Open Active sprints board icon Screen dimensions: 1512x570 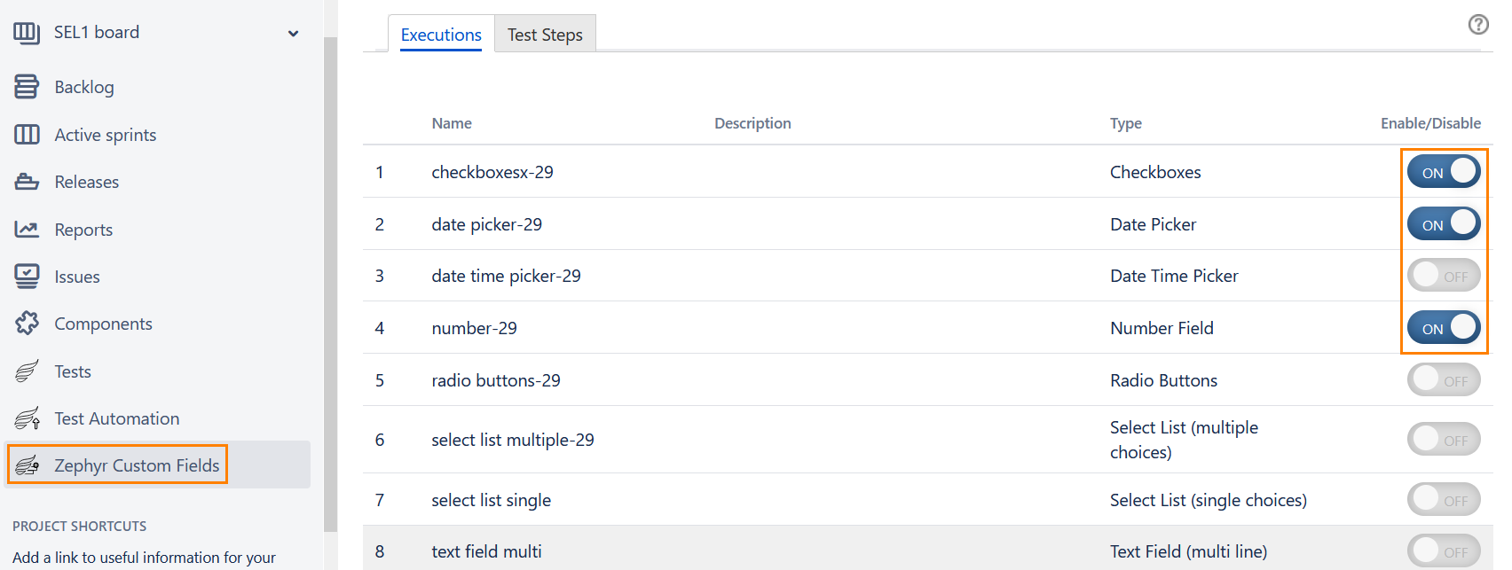(27, 135)
